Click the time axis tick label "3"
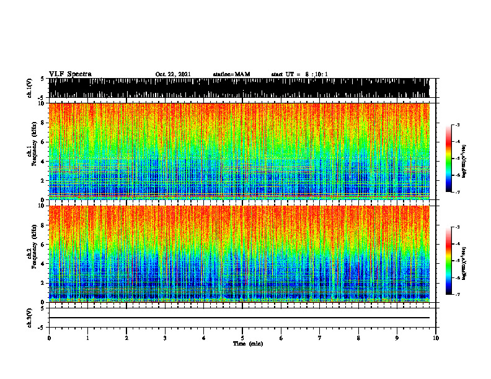 [165, 338]
